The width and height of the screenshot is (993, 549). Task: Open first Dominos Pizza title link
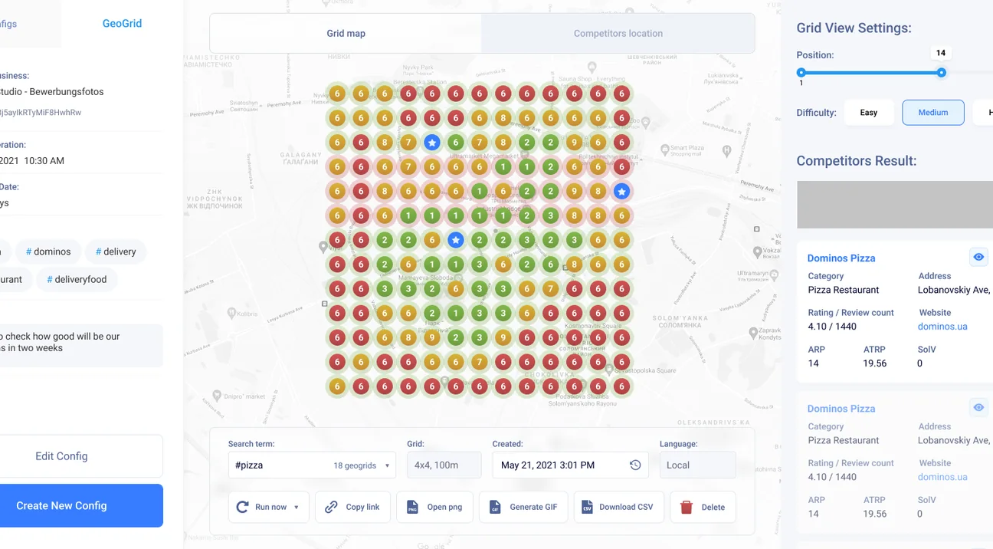841,258
